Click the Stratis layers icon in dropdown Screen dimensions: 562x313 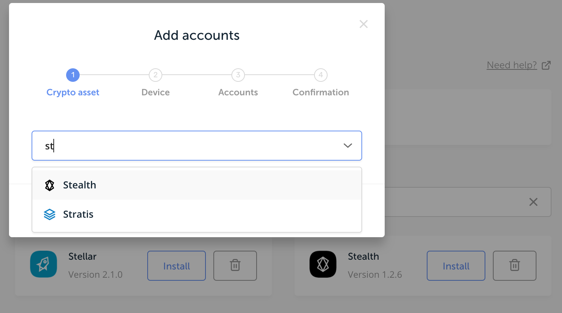[x=50, y=214]
